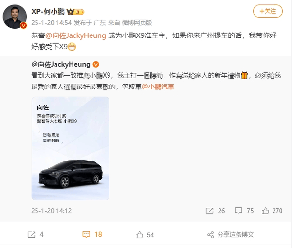The image size is (292, 248).
Task: Open the @小鹏汽车 mention link
Action: coord(158,87)
